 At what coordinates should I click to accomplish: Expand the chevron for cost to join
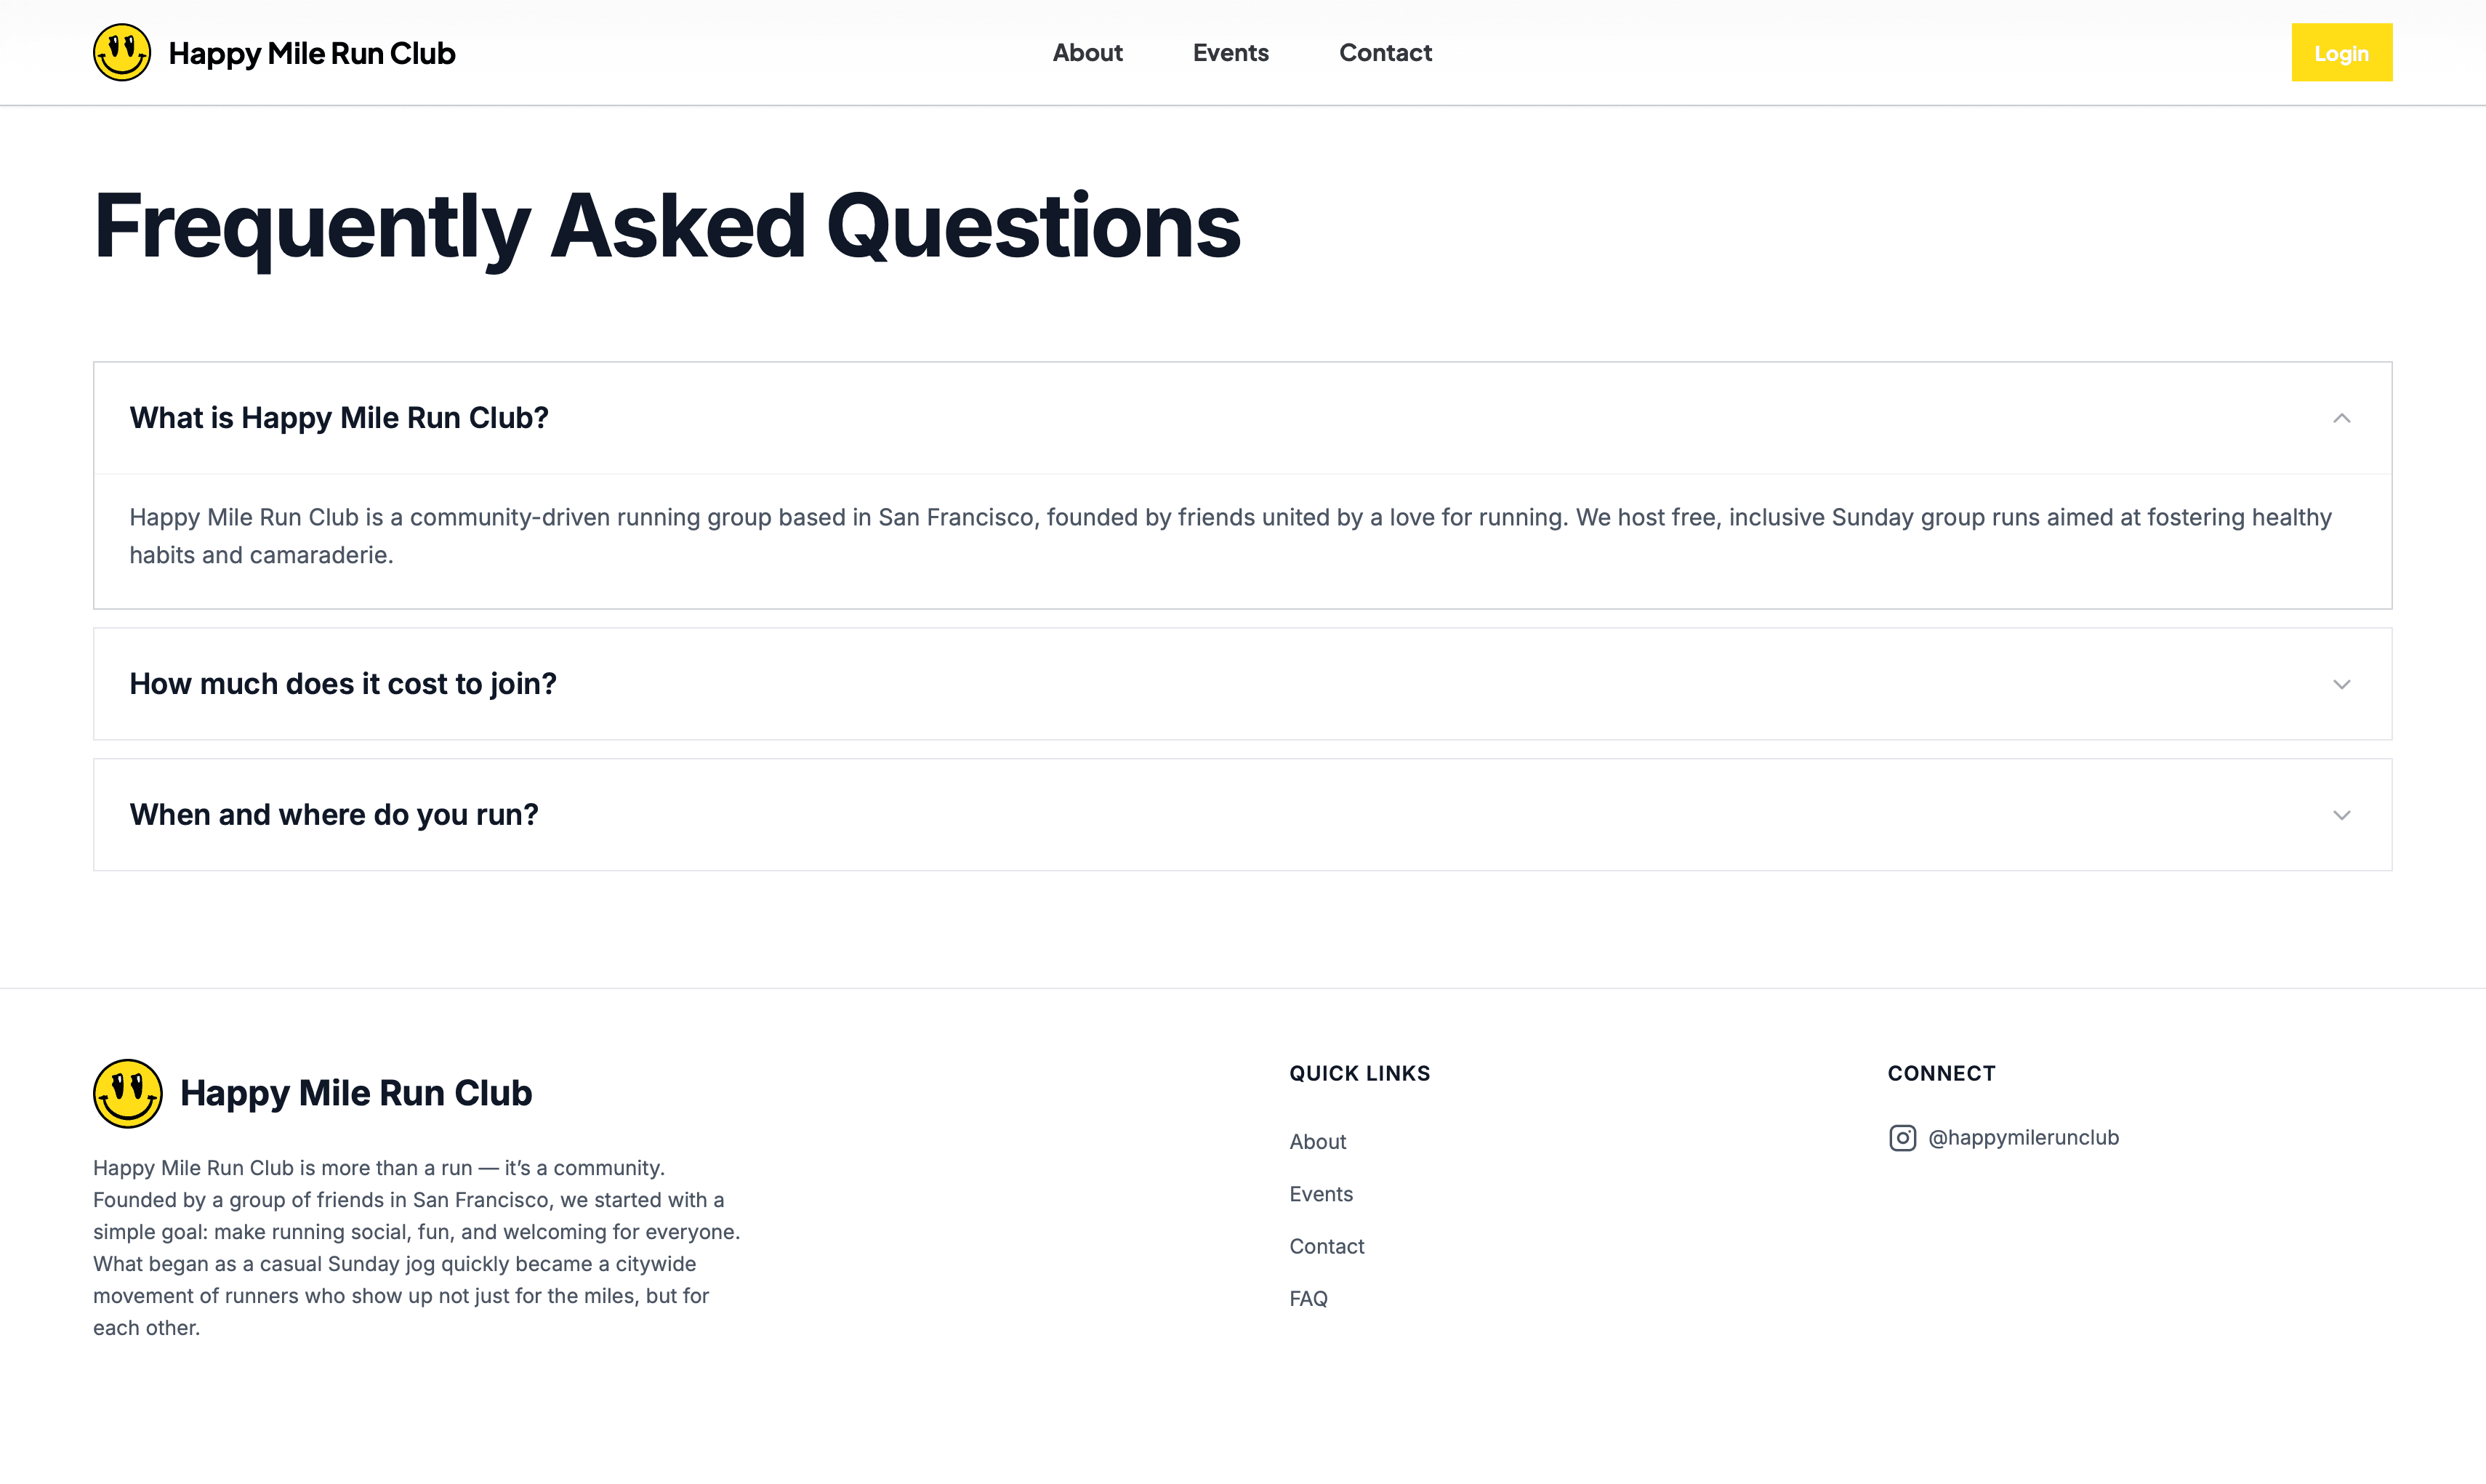coord(2341,685)
